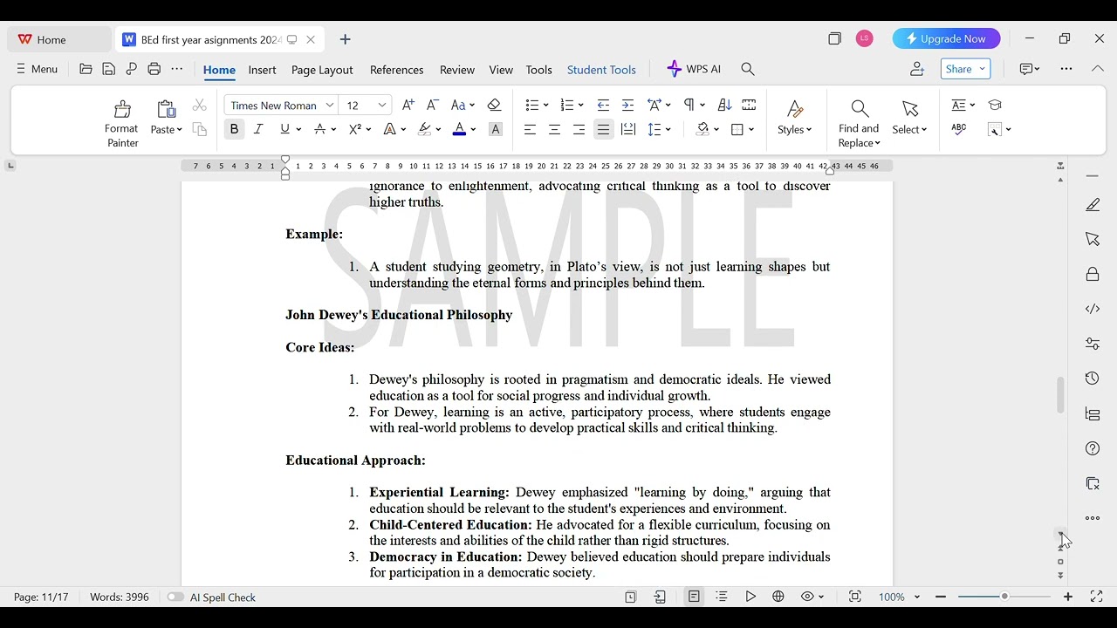This screenshot has height=628, width=1117.
Task: Toggle Strikethrough formatting
Action: pos(320,129)
